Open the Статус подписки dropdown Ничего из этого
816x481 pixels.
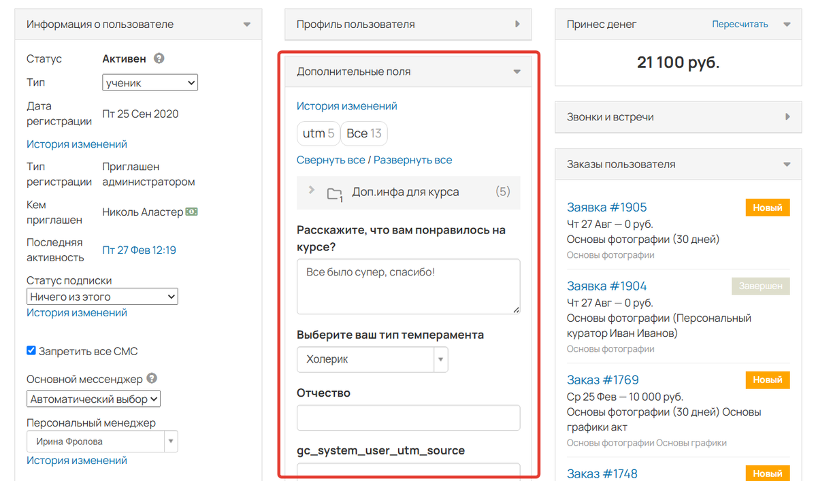[x=102, y=297]
